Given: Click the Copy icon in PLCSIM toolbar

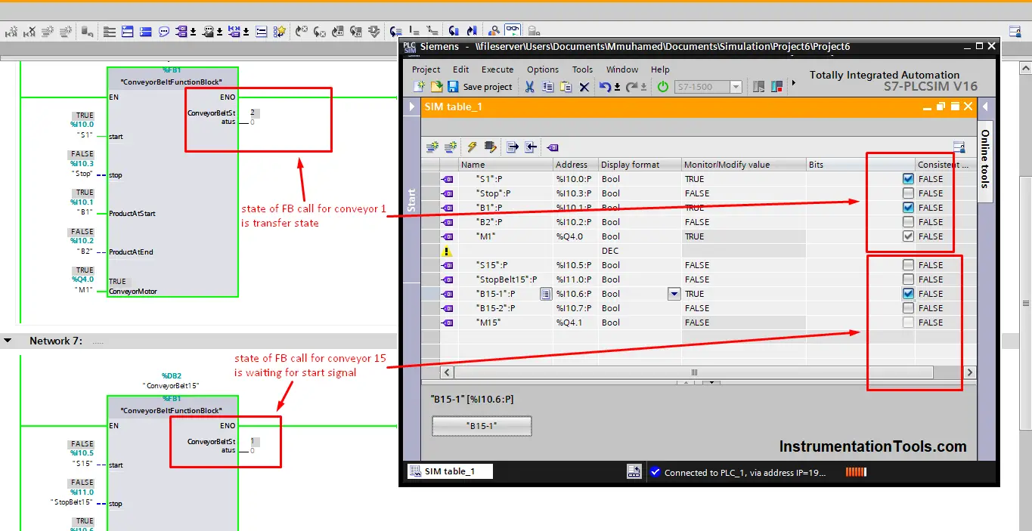Looking at the screenshot, I should [x=547, y=87].
